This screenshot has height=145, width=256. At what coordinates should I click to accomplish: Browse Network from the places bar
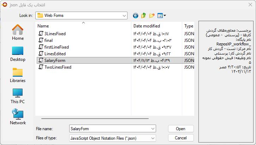(18, 117)
